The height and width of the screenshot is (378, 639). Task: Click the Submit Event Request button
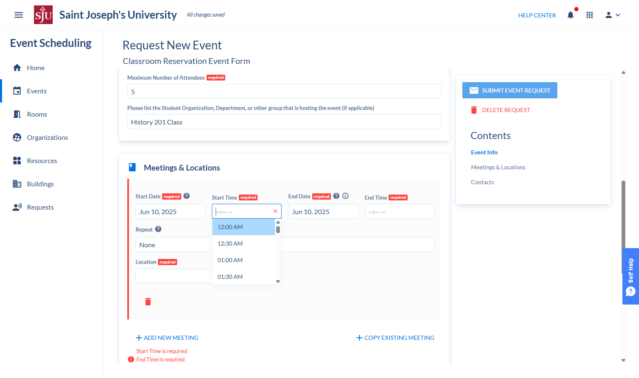tap(510, 90)
